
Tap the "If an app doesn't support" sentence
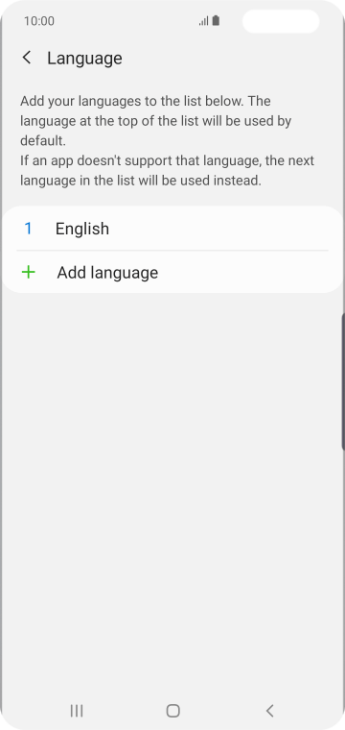167,170
